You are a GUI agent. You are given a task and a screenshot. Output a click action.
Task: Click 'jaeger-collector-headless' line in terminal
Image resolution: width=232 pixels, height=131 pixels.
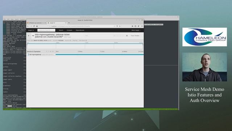(x=12, y=76)
